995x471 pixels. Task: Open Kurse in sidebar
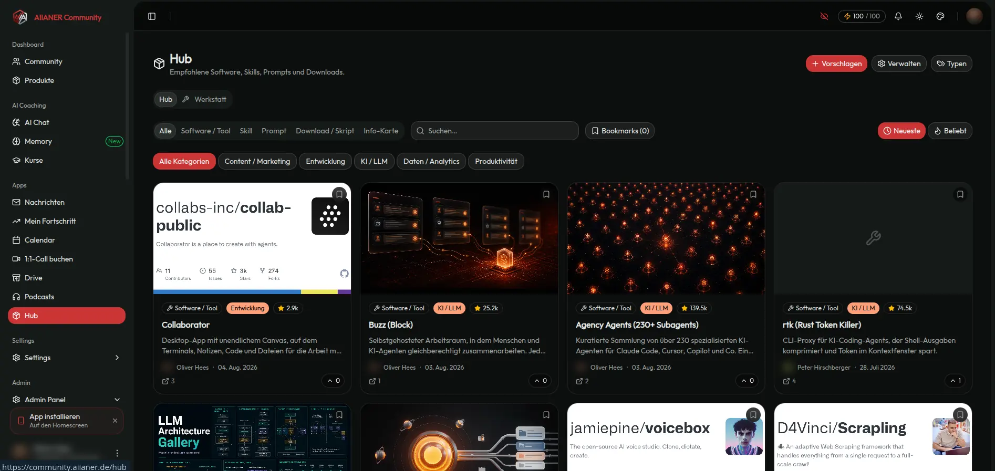click(x=67, y=160)
